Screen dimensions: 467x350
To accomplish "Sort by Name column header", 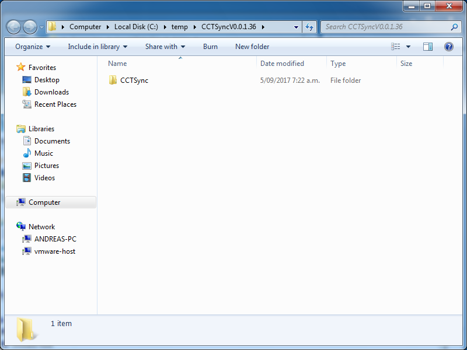I will (x=117, y=64).
